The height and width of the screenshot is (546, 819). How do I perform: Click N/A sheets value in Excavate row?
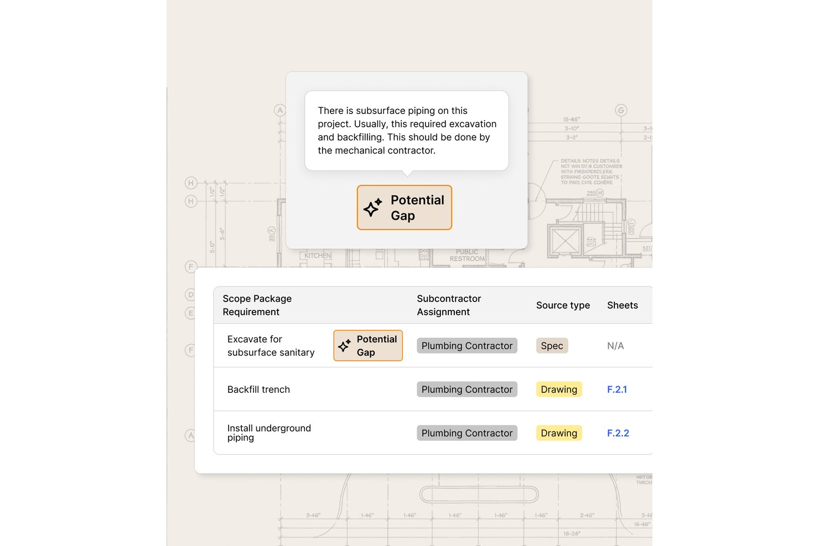coord(615,346)
